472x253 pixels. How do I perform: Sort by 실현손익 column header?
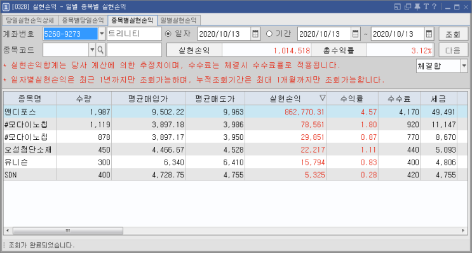(x=286, y=99)
